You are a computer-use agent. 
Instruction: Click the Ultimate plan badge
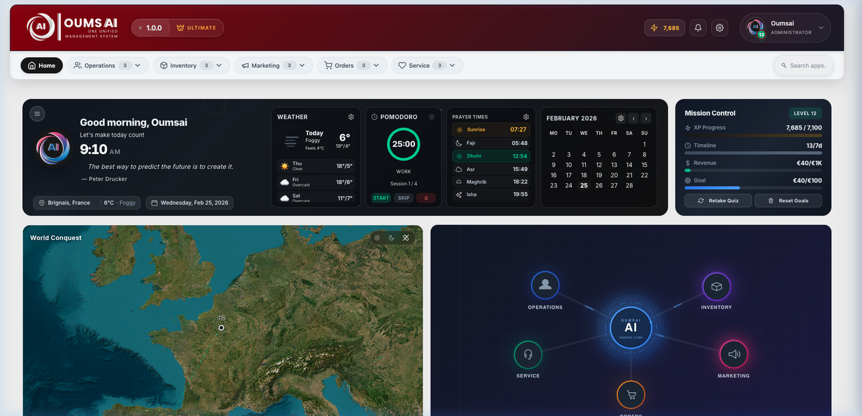click(x=196, y=28)
